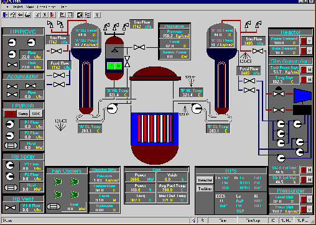Select SDC mode in LPI/RHR panel
316x225 pixels.
[36, 114]
